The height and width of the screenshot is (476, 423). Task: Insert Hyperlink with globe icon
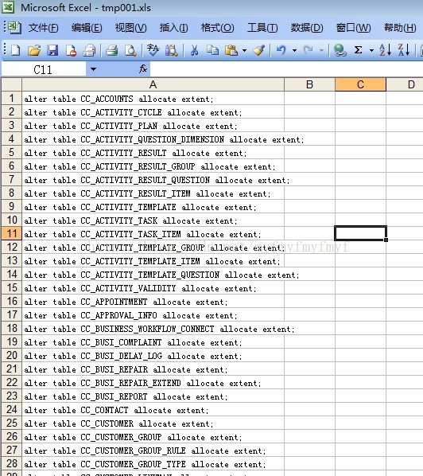coord(340,50)
